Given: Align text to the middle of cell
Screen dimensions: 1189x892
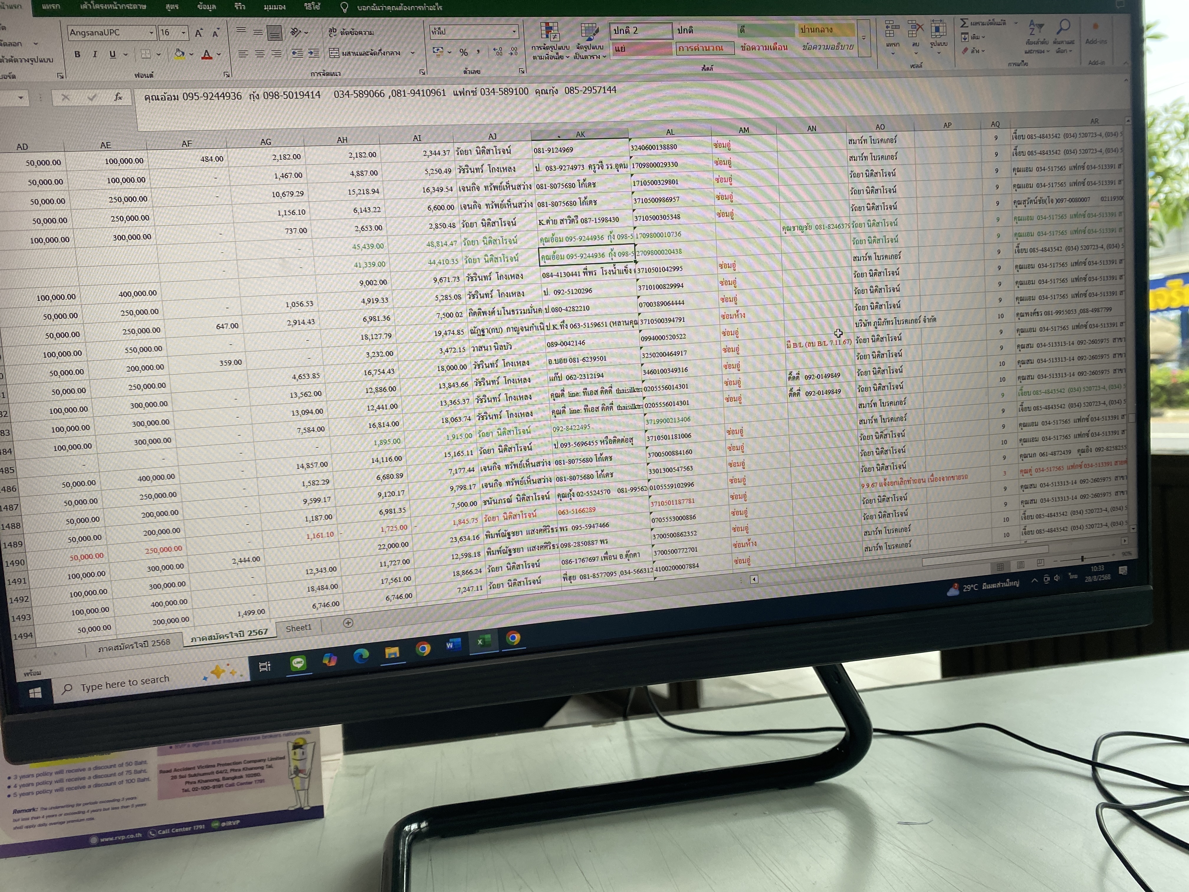Looking at the screenshot, I should [x=258, y=32].
